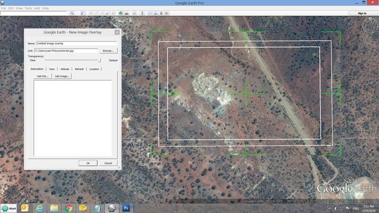This screenshot has width=379, height=213.
Task: Click the email icon in toolbar
Action: [150, 13]
